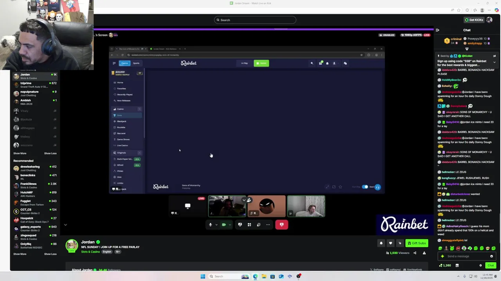This screenshot has width=501, height=281.
Task: Collapse participants chevron on video tile
Action: (244, 200)
